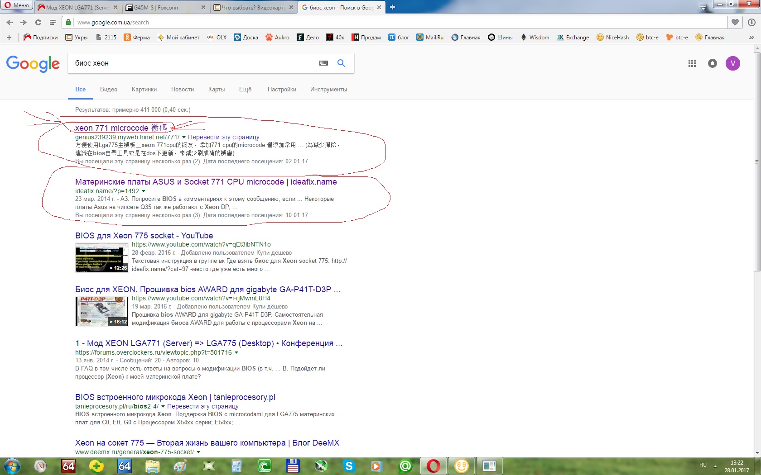Switch to the Что выбрать? Видеокарты tab

coord(254,7)
